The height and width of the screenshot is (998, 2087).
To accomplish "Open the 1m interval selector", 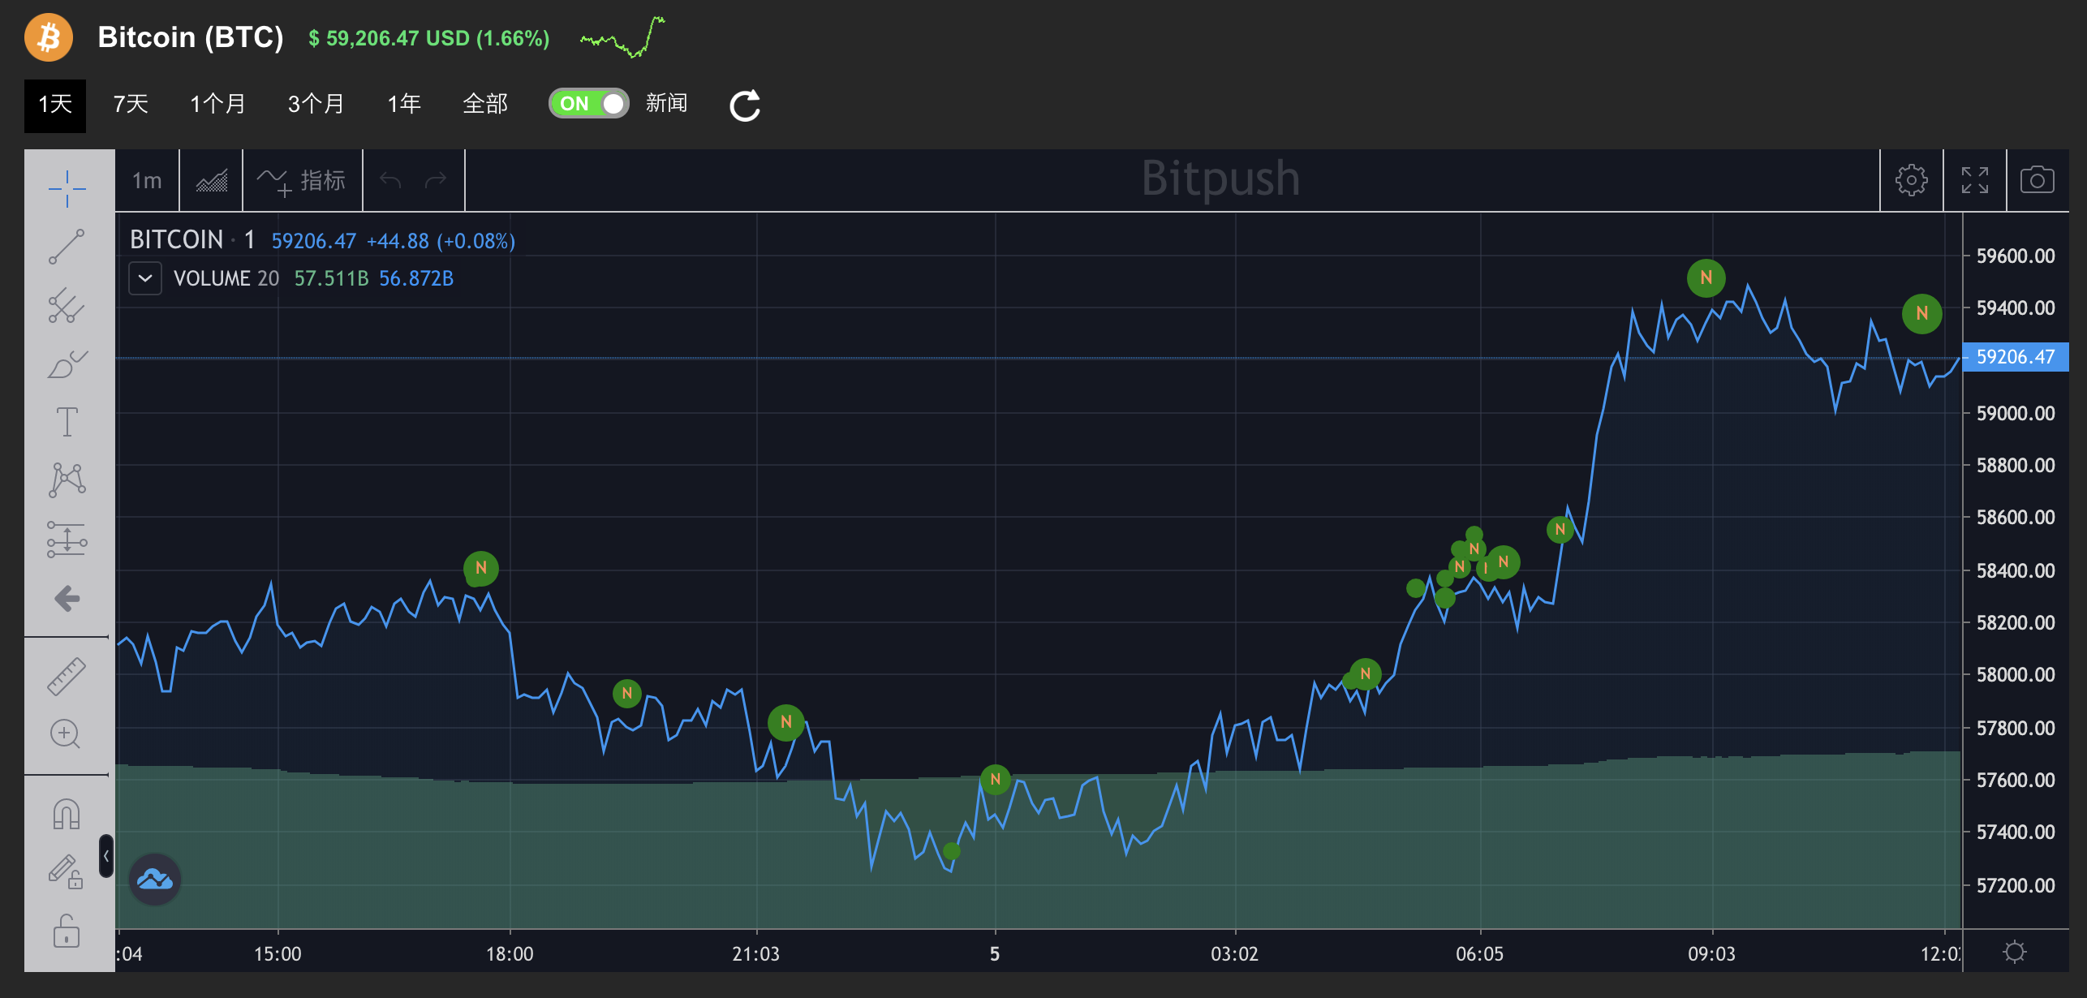I will (x=146, y=180).
